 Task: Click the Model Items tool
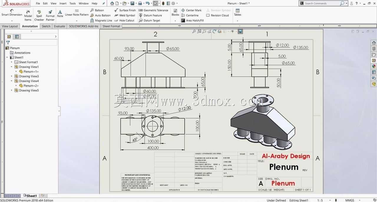tap(28, 16)
